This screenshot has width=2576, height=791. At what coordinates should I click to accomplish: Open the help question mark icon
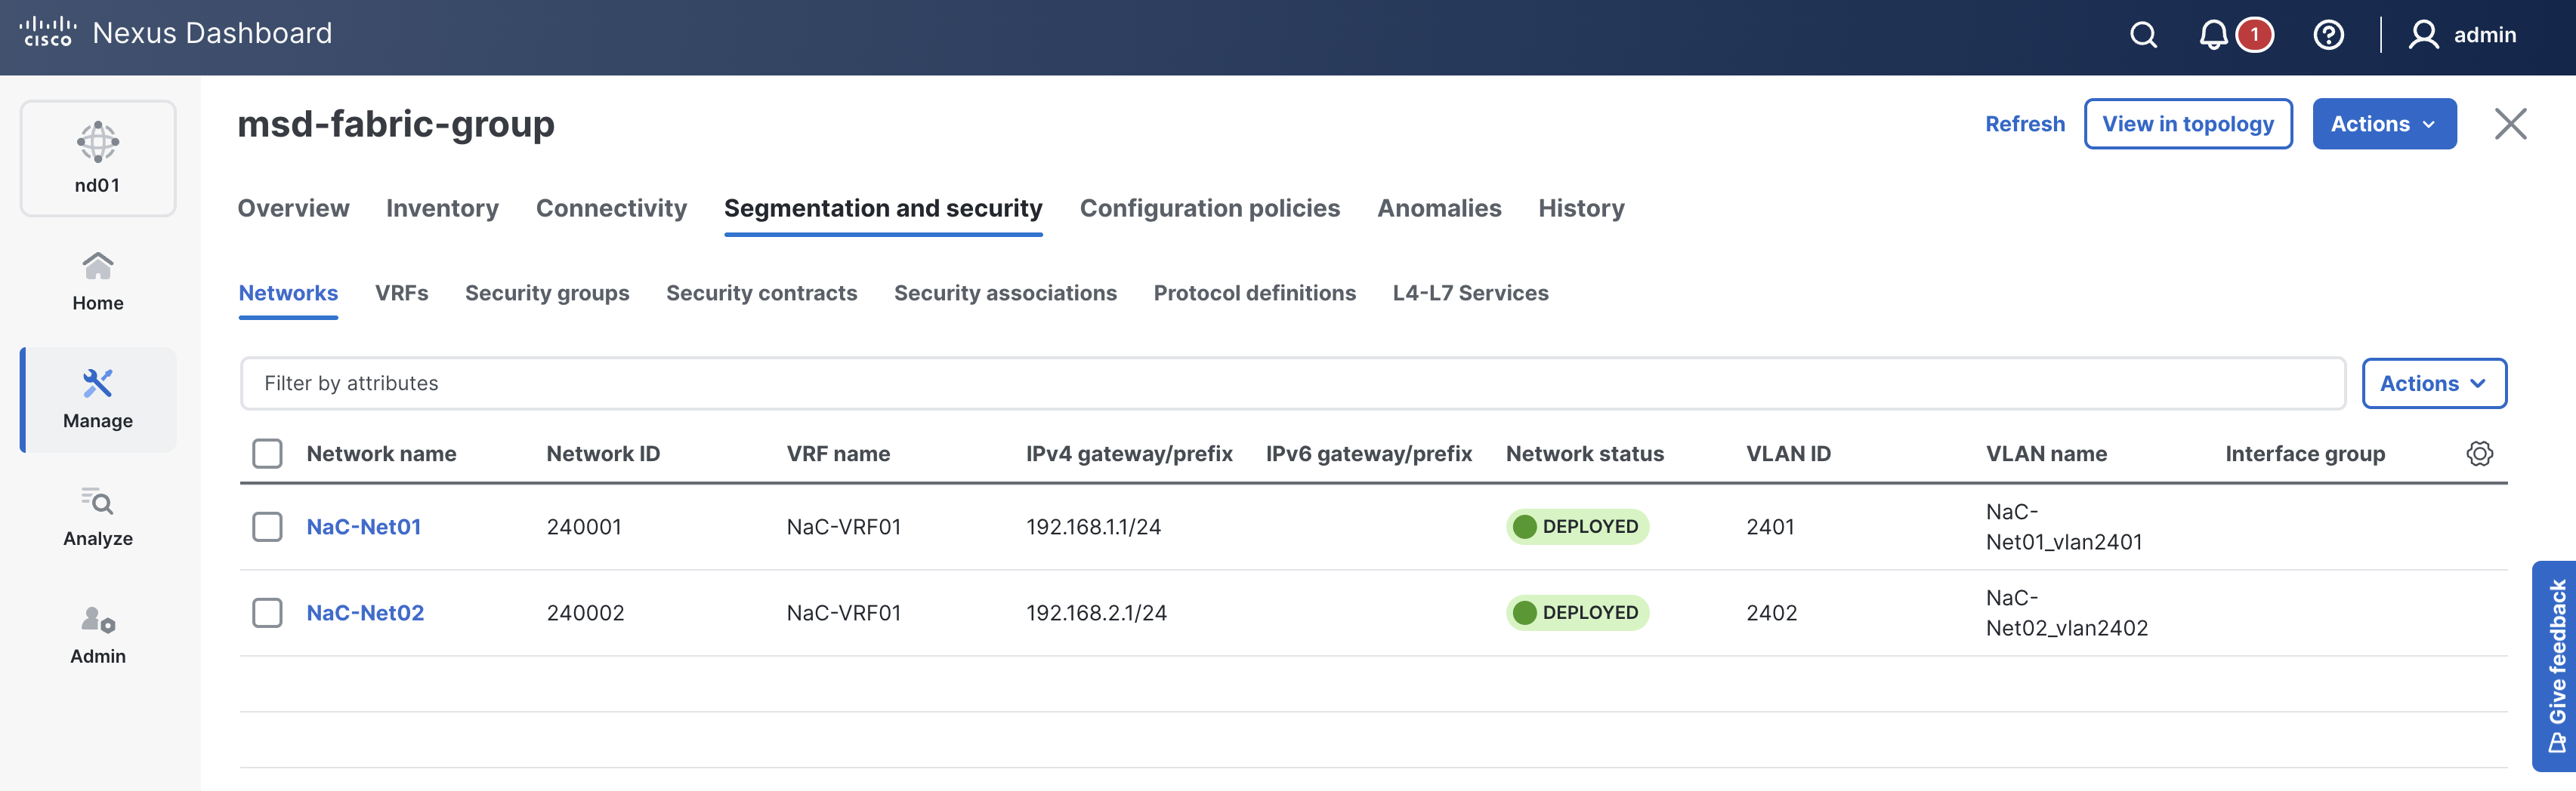[2328, 35]
